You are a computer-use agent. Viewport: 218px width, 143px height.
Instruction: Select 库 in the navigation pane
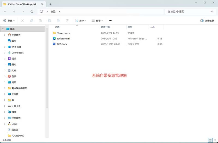click(13, 100)
